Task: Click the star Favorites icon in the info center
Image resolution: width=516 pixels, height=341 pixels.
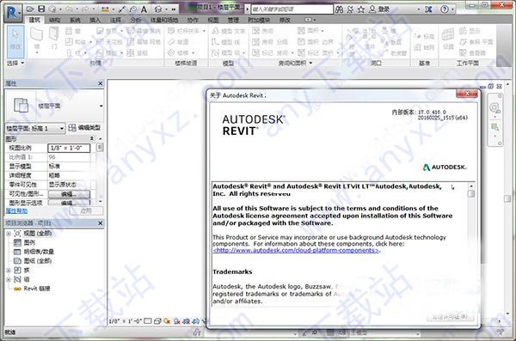Action: tap(361, 9)
